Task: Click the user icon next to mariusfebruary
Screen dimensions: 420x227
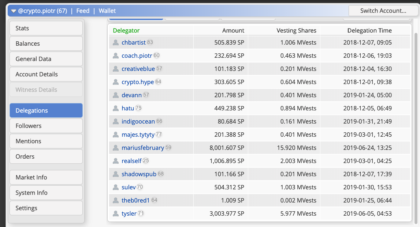Action: point(116,148)
